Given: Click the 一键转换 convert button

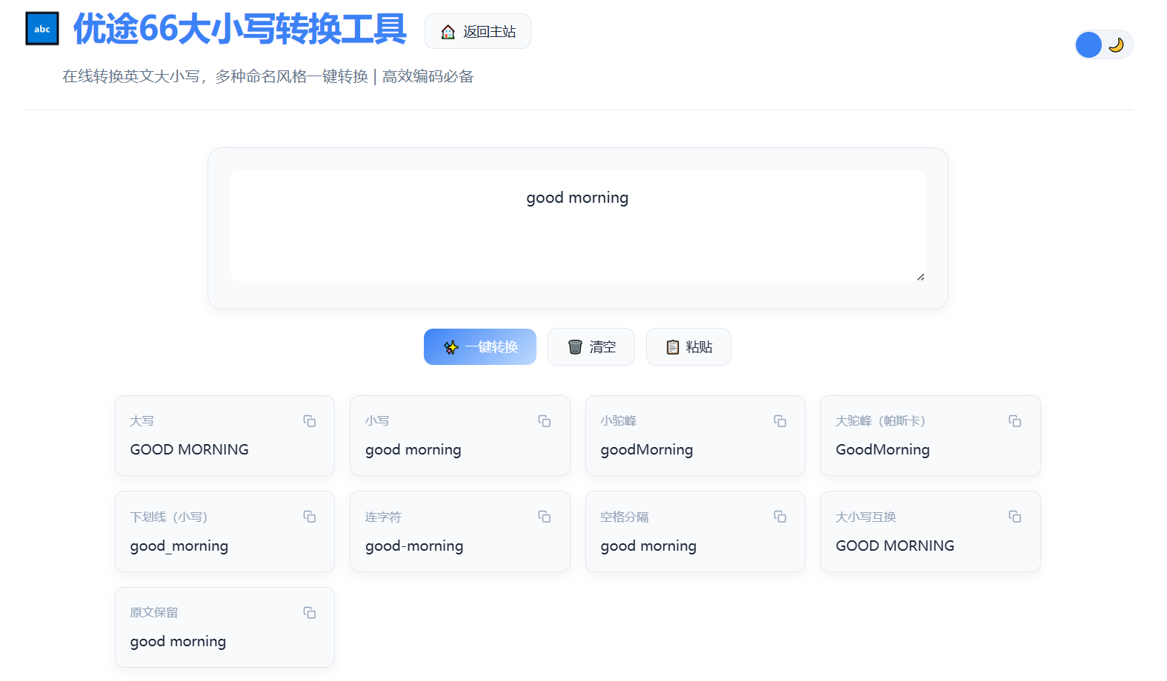Looking at the screenshot, I should 480,346.
